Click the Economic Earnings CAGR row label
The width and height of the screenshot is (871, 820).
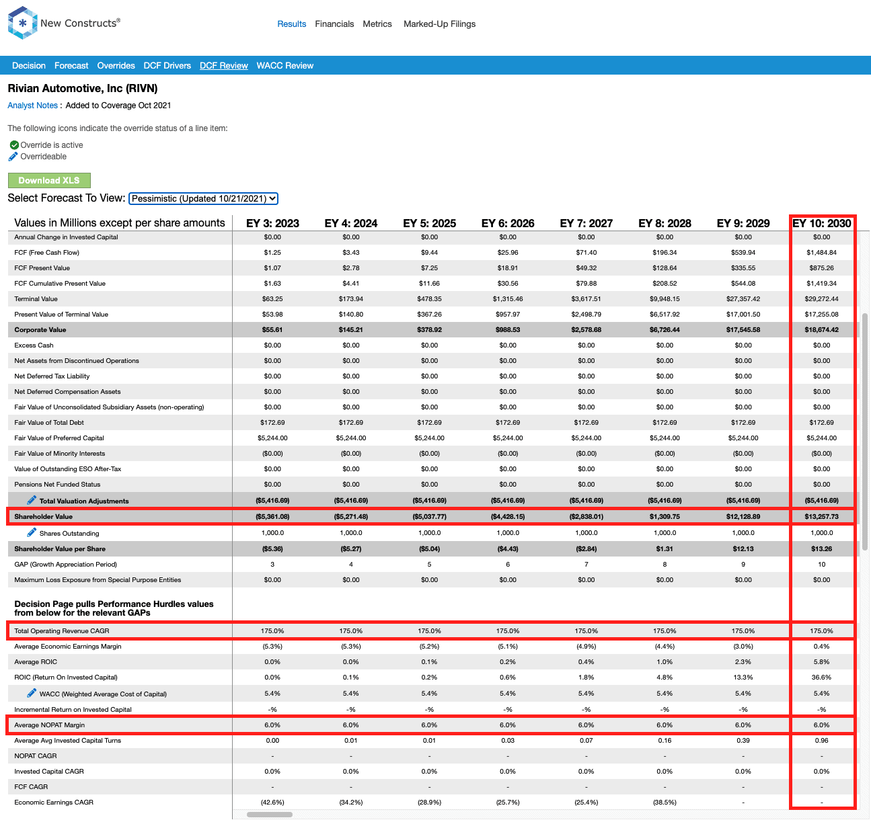pyautogui.click(x=54, y=802)
